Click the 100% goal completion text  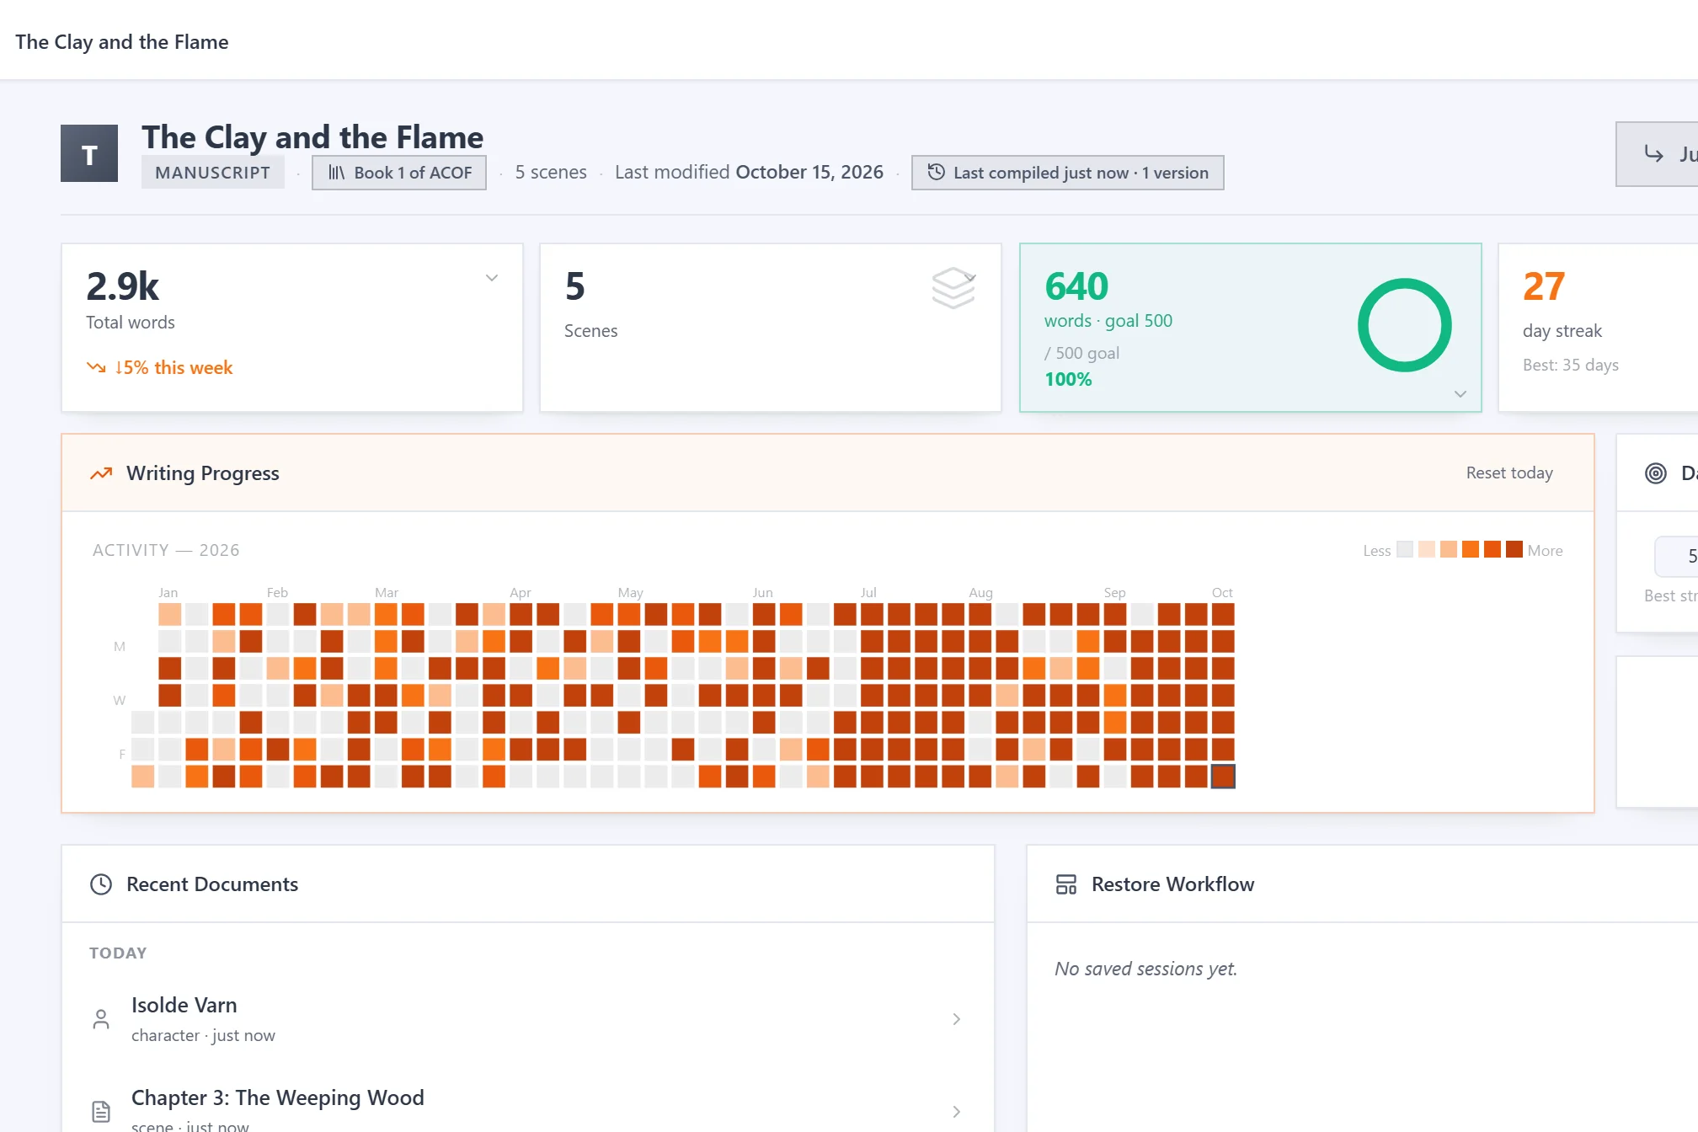tap(1068, 380)
